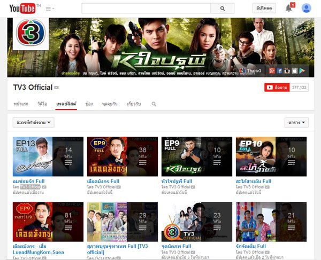Click the ลมซ่อนรัก Full title link
The image size is (321, 260).
pyautogui.click(x=29, y=181)
